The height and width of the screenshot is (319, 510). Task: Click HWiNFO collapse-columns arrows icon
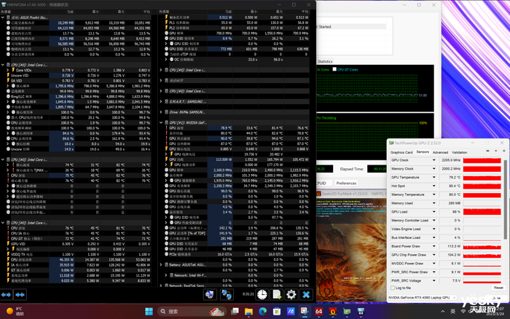pyautogui.click(x=20, y=295)
